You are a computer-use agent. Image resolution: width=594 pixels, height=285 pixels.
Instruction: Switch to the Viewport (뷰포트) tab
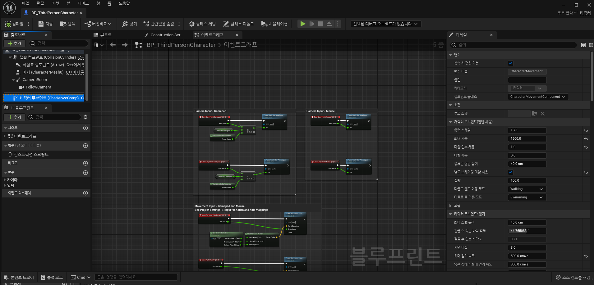pyautogui.click(x=102, y=35)
